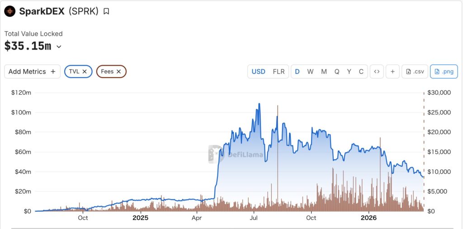This screenshot has width=463, height=229.
Task: Select yearly (Y) interval
Action: (349, 72)
